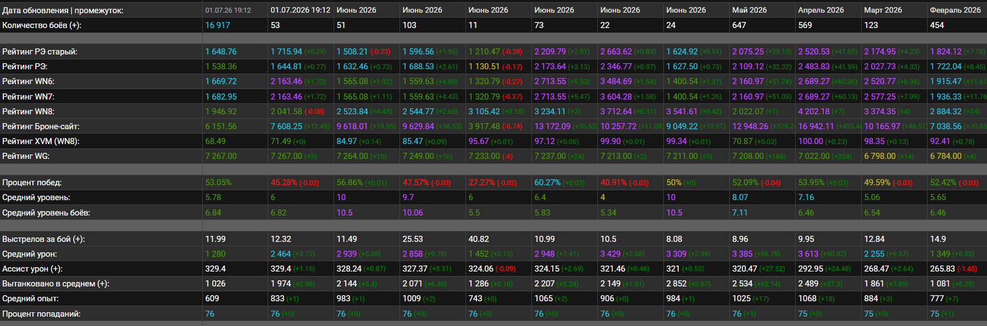Image resolution: width=987 pixels, height=326 pixels.
Task: Click the February 2026 assist damage 265.83
Action: tap(942, 268)
